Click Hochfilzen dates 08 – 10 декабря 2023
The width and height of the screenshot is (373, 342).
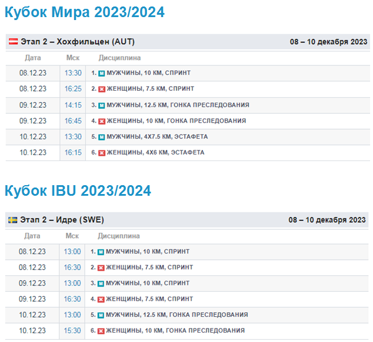point(328,42)
